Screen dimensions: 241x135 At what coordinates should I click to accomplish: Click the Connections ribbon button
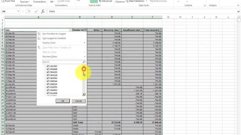tap(40, 1)
